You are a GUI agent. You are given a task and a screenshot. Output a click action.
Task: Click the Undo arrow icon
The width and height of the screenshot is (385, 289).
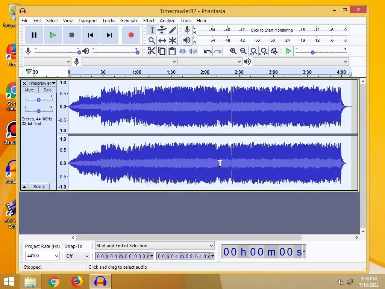coord(208,51)
